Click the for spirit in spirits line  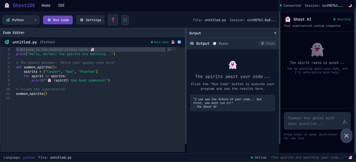click(45, 76)
